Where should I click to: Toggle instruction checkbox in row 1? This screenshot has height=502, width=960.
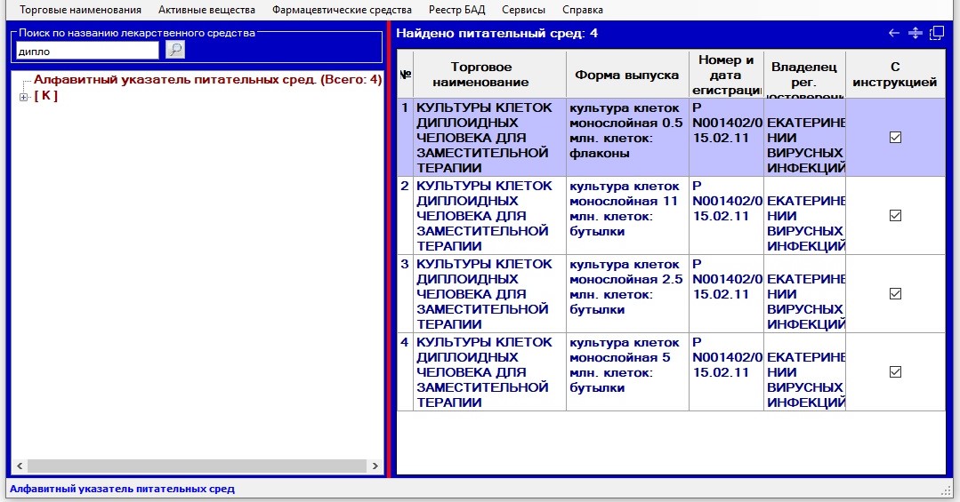(895, 138)
